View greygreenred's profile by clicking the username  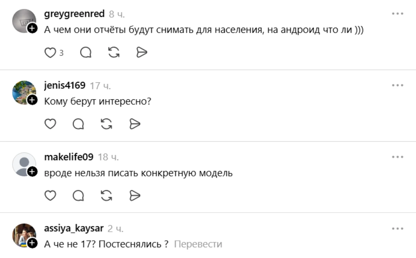pos(74,14)
